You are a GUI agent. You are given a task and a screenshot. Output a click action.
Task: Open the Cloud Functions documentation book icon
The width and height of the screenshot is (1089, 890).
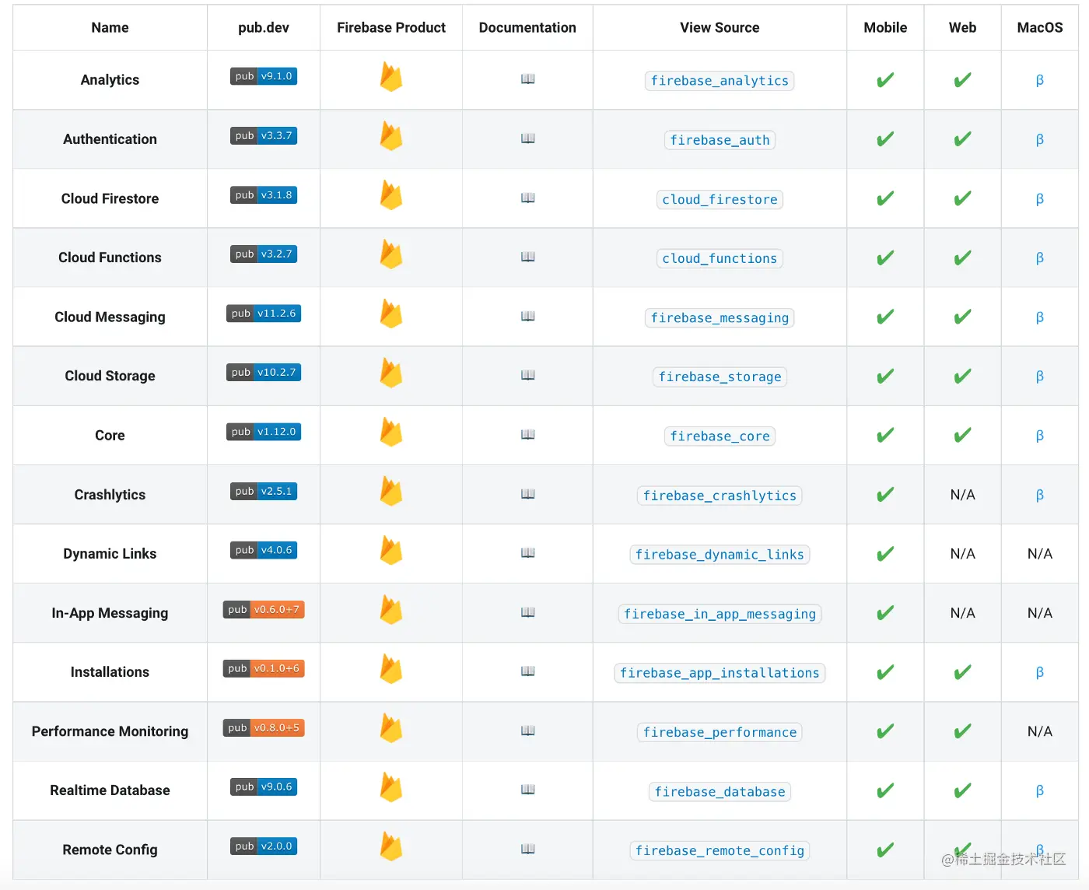coord(527,257)
